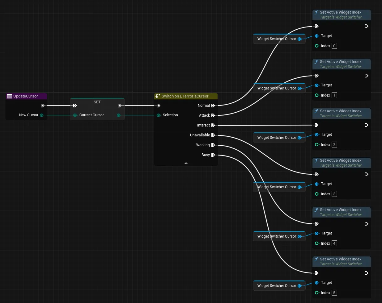
Task: Click the Attack execution output pin
Action: [x=213, y=115]
